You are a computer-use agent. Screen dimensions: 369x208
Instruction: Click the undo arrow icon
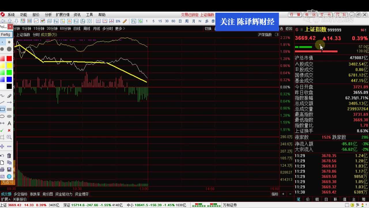click(x=2, y=156)
